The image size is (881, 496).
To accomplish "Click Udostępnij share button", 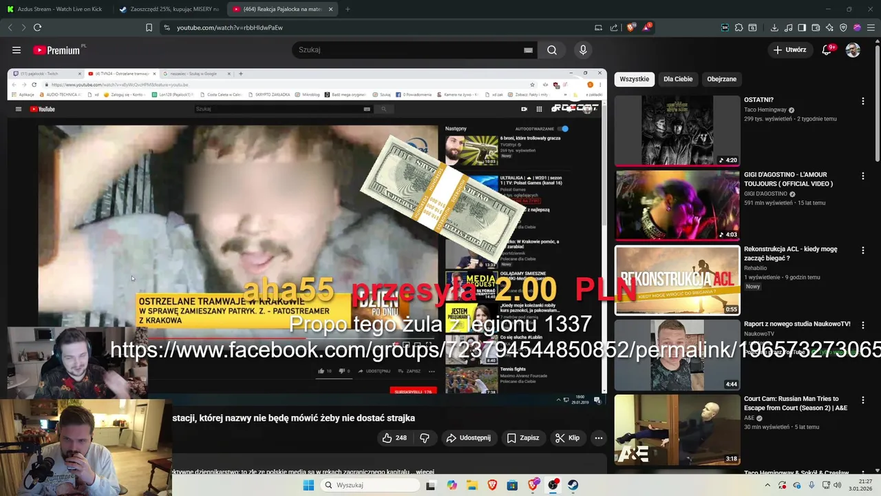I will coord(469,438).
